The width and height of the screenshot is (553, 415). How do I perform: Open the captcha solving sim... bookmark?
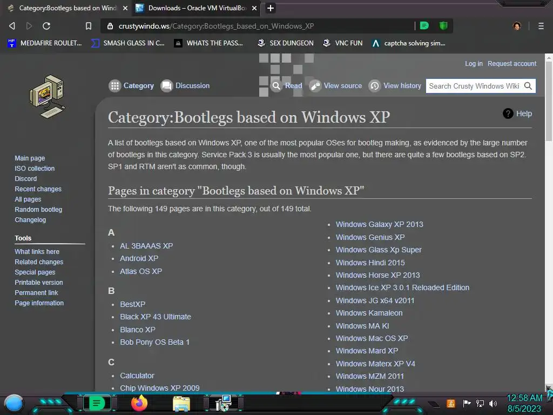pyautogui.click(x=409, y=43)
